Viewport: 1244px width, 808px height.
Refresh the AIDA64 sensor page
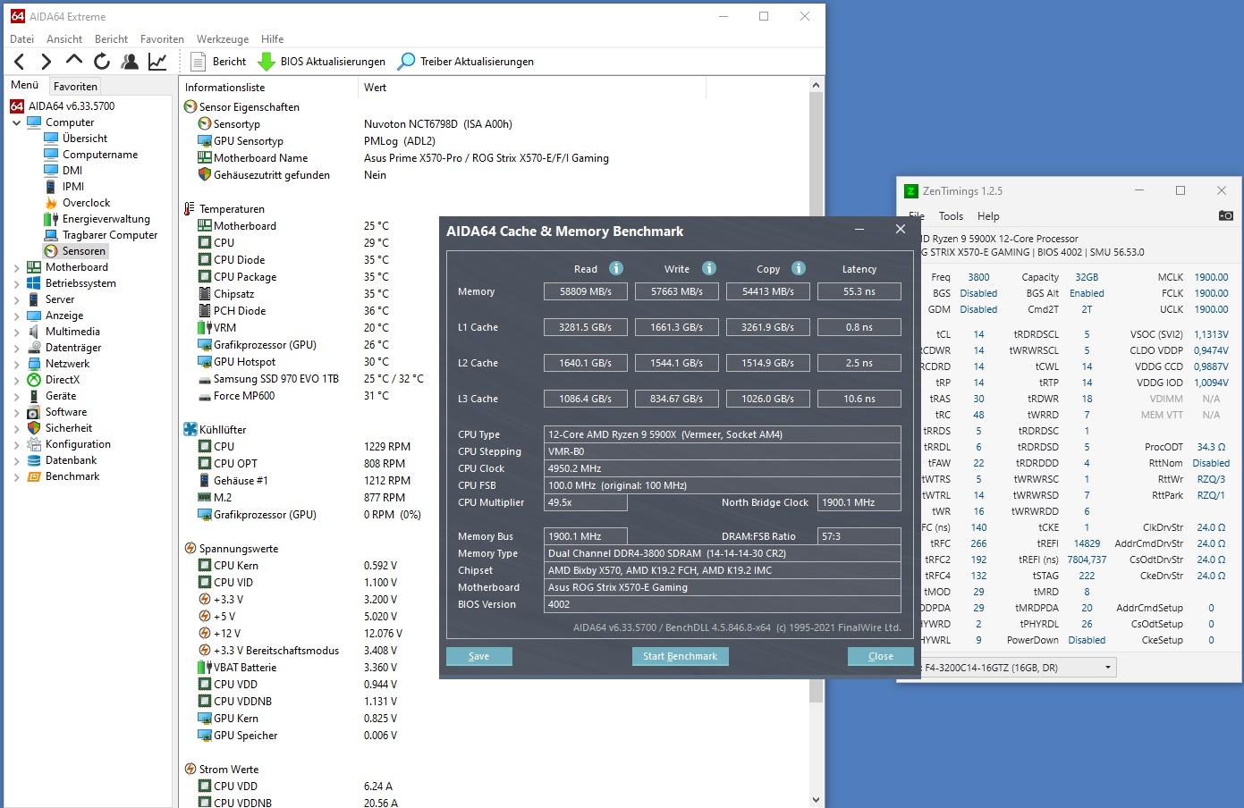tap(102, 62)
